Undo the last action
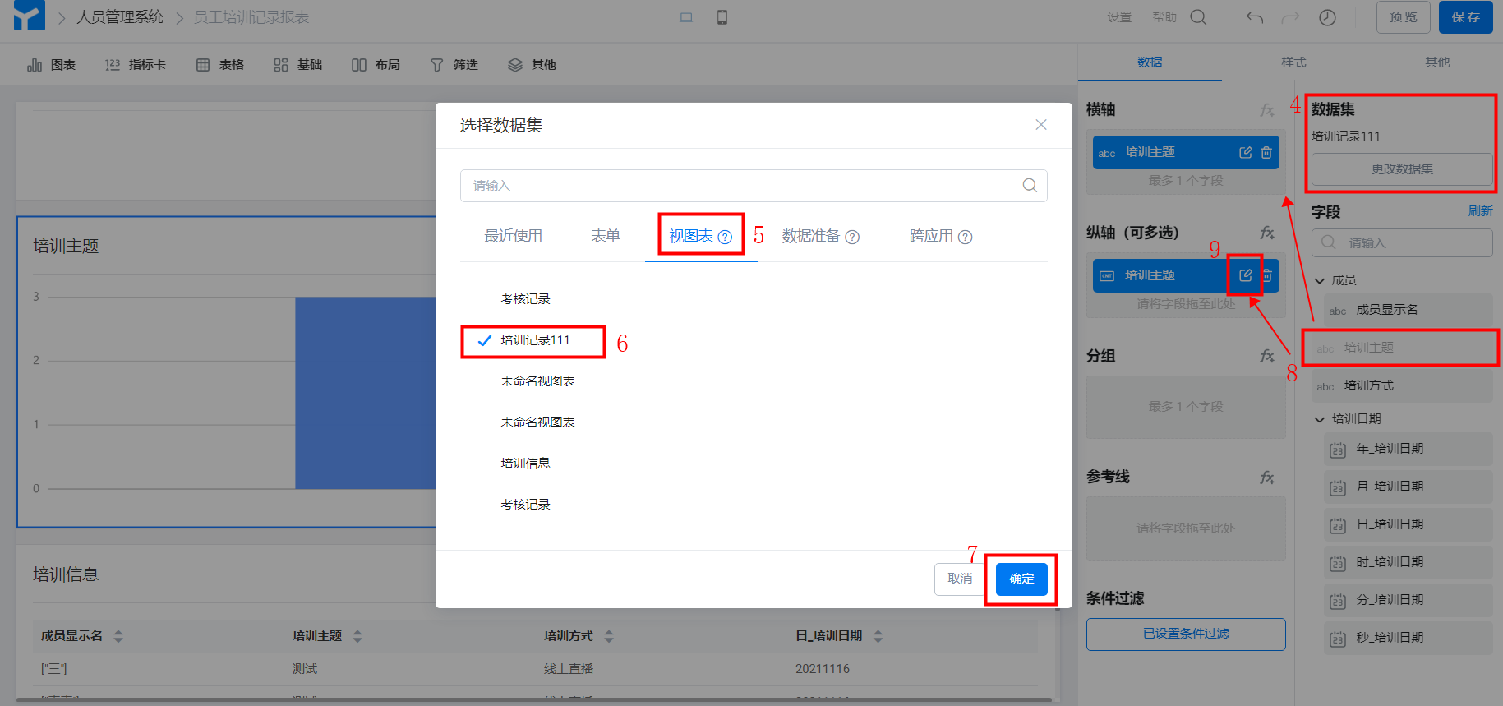Image resolution: width=1503 pixels, height=706 pixels. click(x=1254, y=17)
